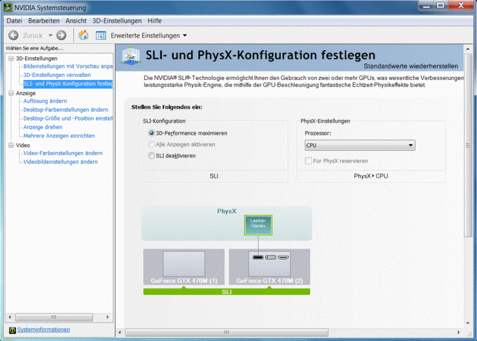The width and height of the screenshot is (477, 341).
Task: Click the main panel vertical scrollbar thumb
Action: point(468,145)
